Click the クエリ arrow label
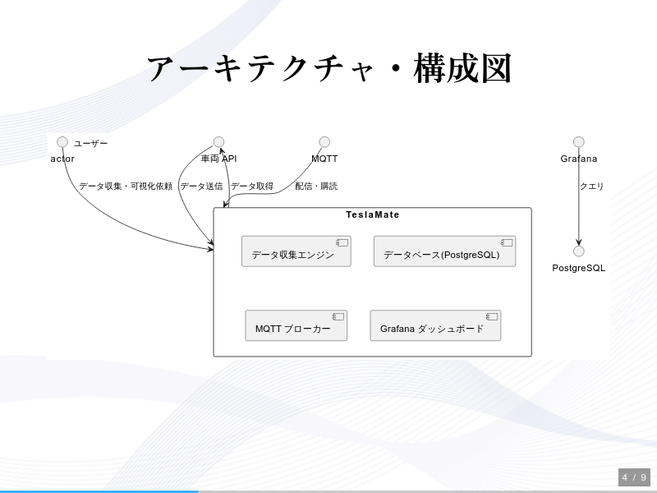 click(591, 187)
